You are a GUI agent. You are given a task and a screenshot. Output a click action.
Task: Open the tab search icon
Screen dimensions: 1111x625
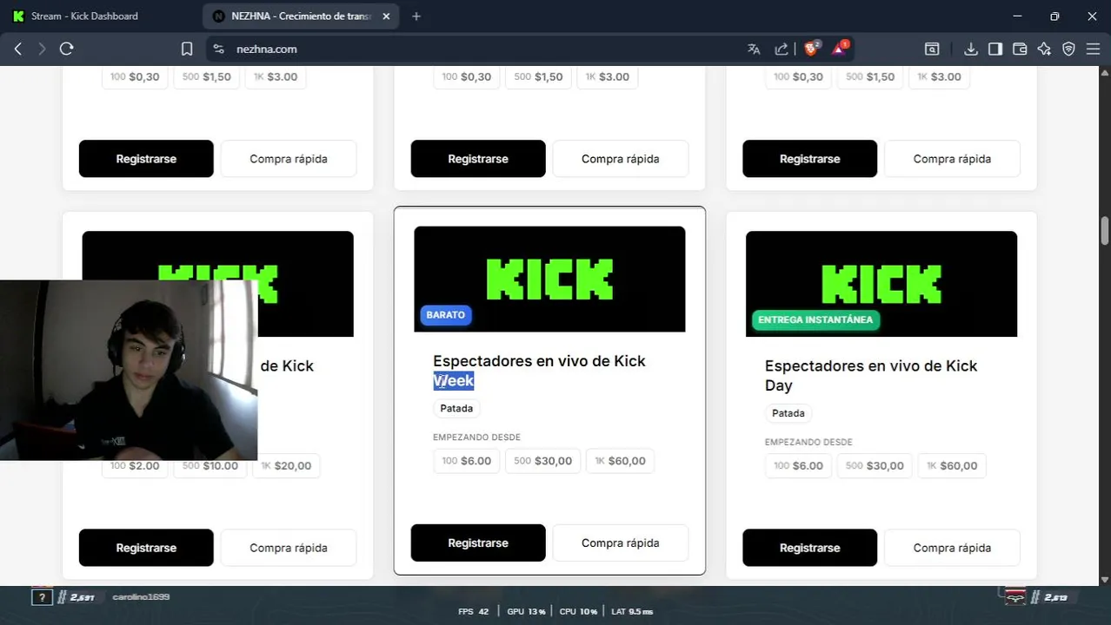931,49
